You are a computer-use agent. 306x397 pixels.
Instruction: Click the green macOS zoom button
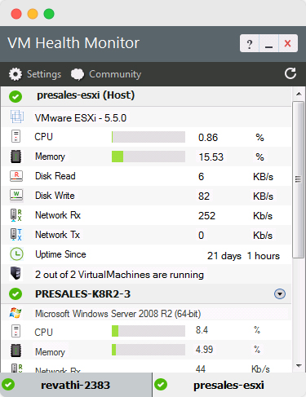49,14
